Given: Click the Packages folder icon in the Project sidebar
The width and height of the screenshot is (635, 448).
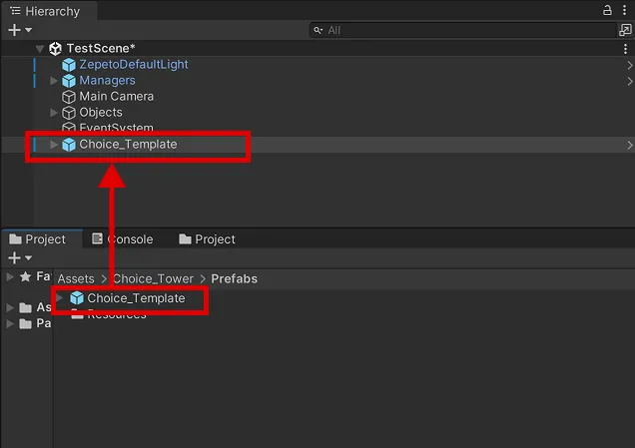Looking at the screenshot, I should click(26, 323).
